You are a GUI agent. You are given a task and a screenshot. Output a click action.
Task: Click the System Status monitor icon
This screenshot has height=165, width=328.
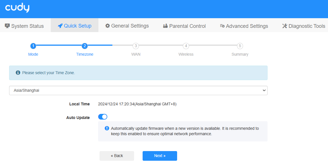7,26
